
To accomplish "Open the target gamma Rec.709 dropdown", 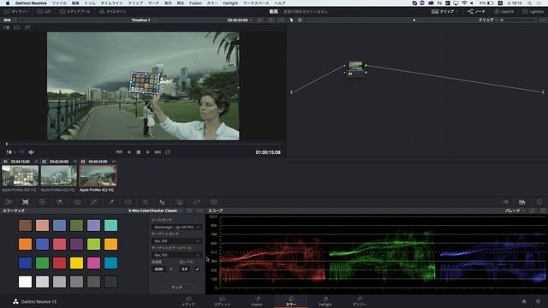I will pos(176,241).
